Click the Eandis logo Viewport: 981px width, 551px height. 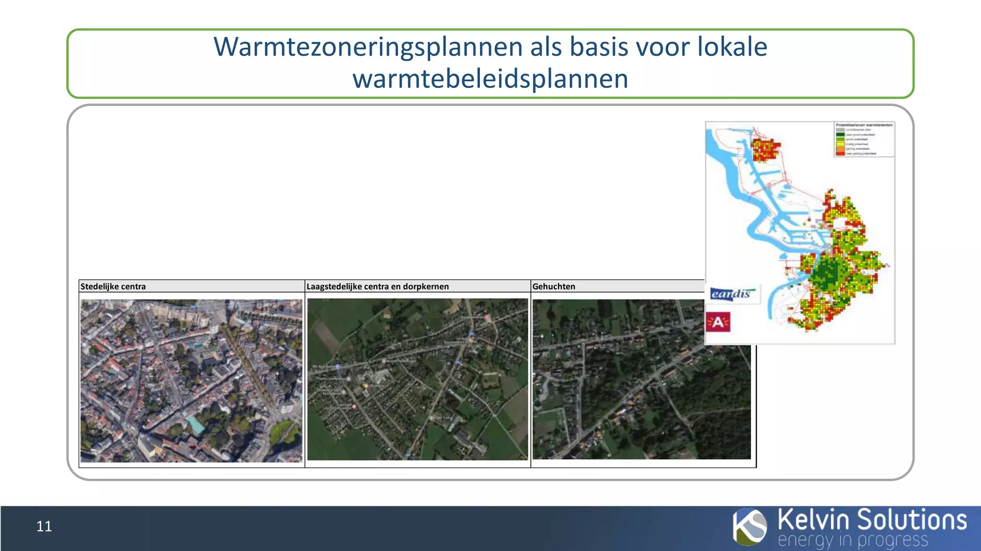point(732,293)
